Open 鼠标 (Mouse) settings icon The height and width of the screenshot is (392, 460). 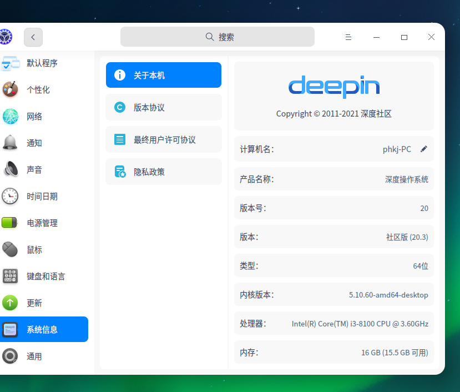pos(9,249)
